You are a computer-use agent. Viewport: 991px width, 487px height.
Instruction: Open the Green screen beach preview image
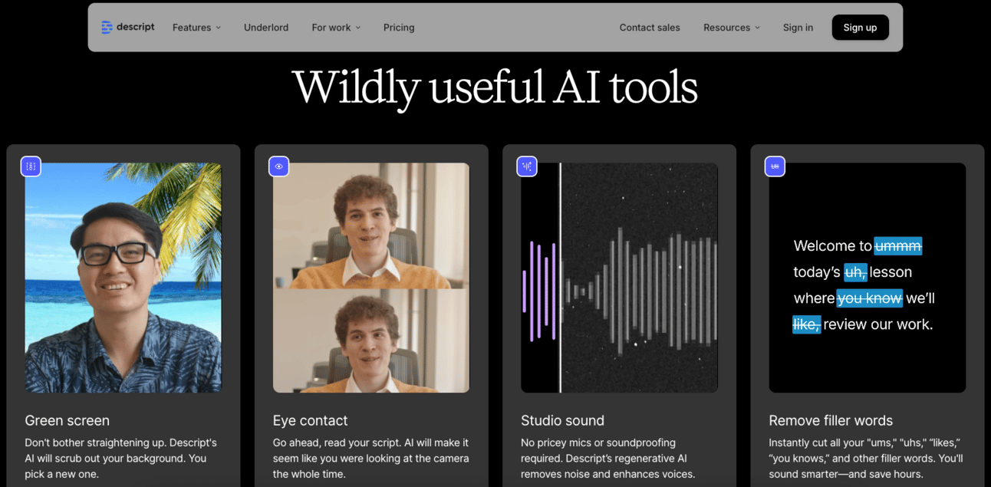[x=123, y=278]
